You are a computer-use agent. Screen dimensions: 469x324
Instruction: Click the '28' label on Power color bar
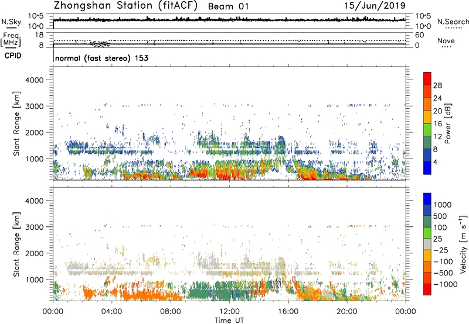[x=437, y=85]
